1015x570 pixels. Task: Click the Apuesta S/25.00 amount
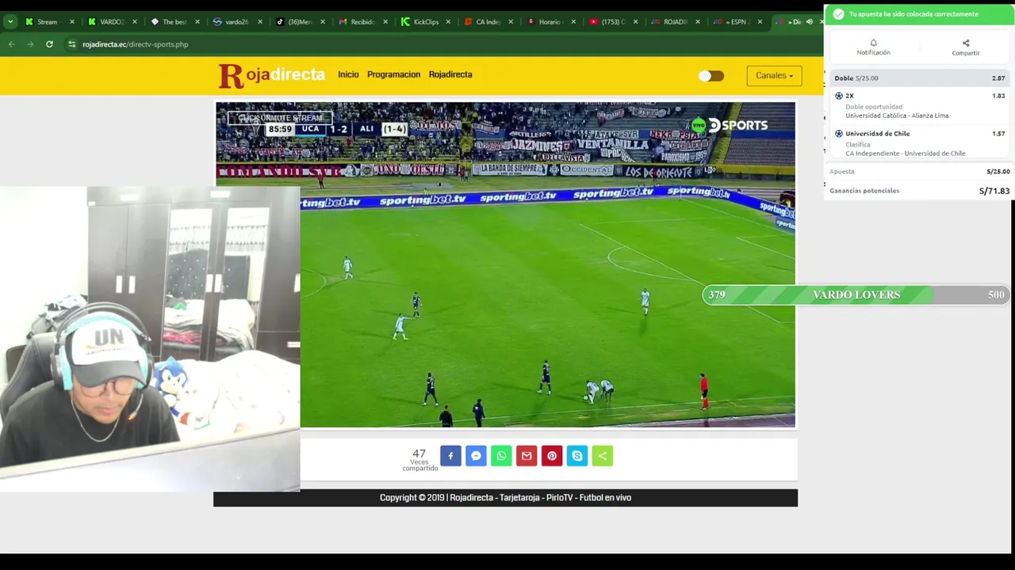(x=998, y=172)
